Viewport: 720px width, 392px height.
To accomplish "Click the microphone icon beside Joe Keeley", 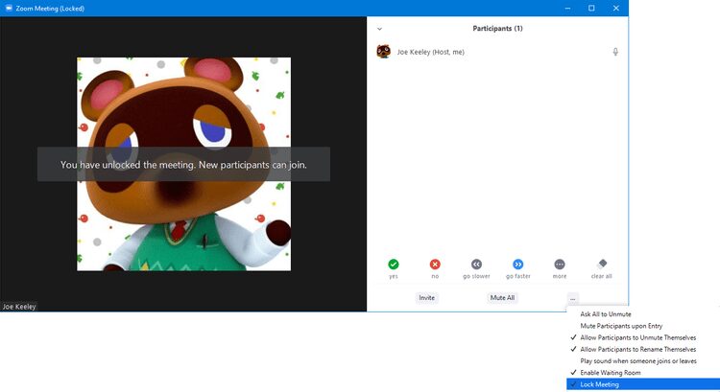I will pos(615,52).
